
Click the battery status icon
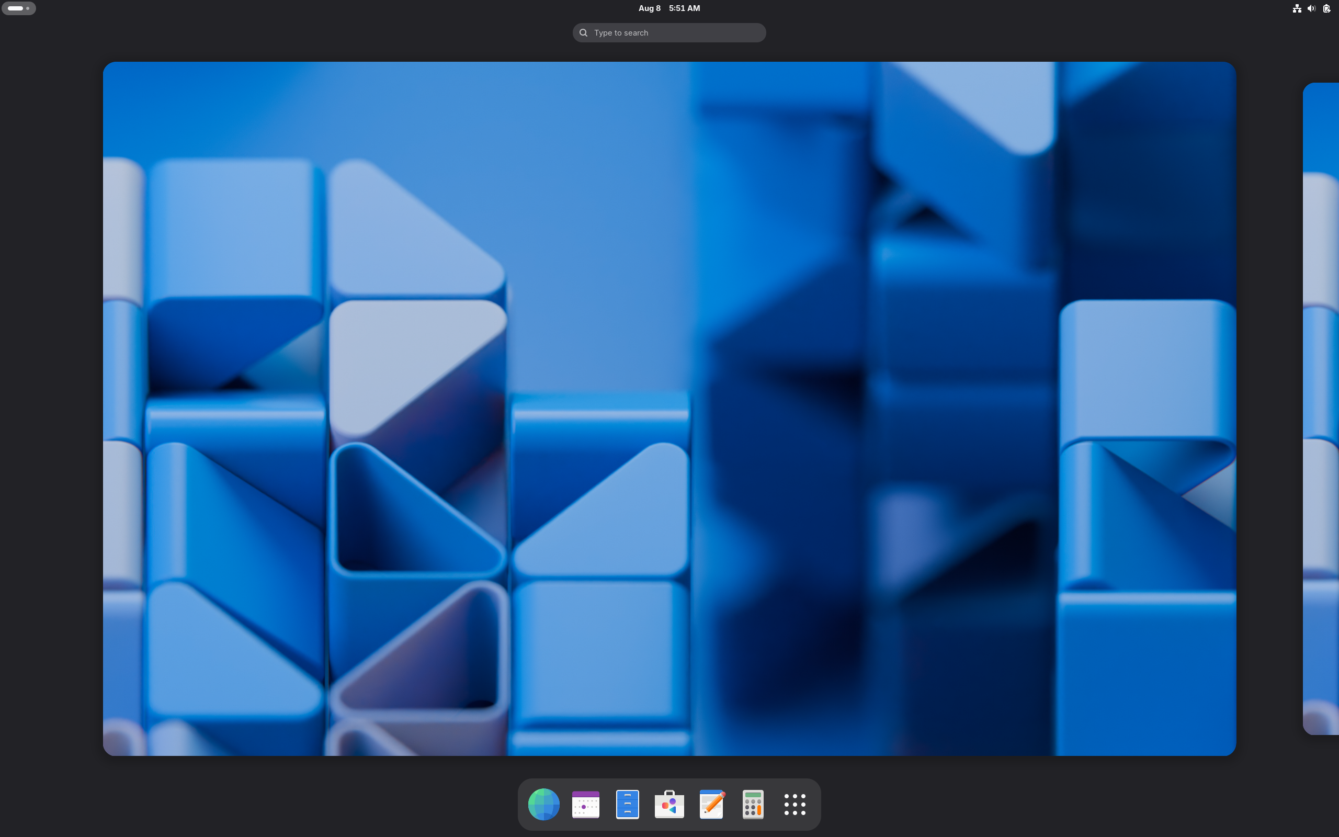pos(1327,8)
